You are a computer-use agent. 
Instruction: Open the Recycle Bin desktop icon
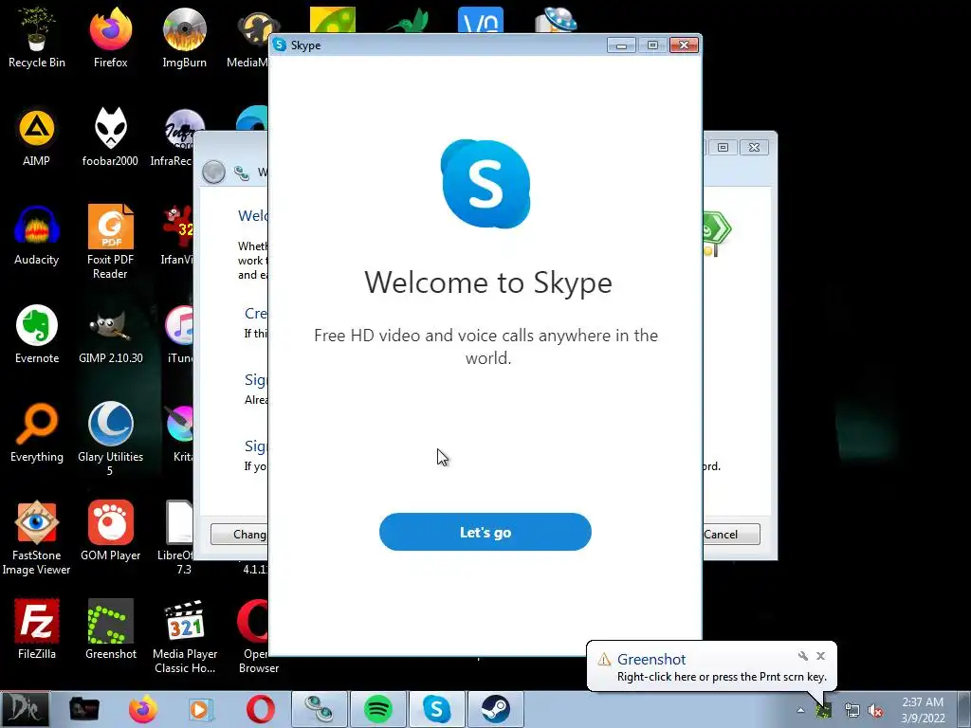[x=37, y=37]
